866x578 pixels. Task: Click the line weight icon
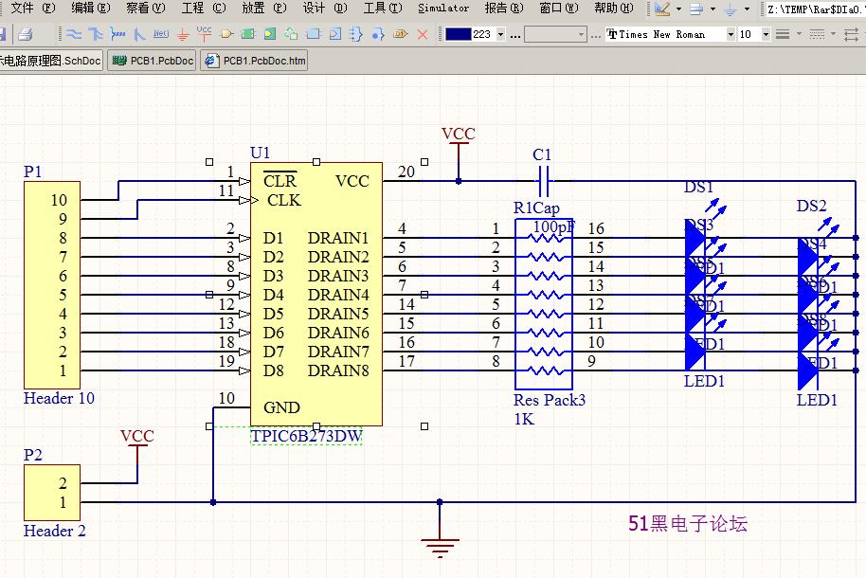(783, 34)
